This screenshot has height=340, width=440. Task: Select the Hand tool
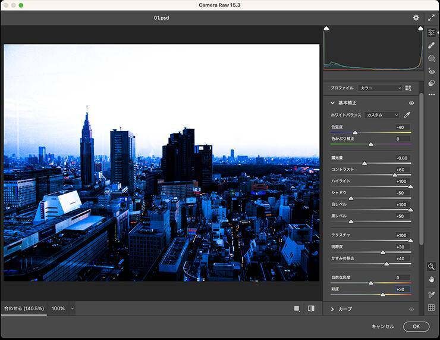click(x=432, y=279)
